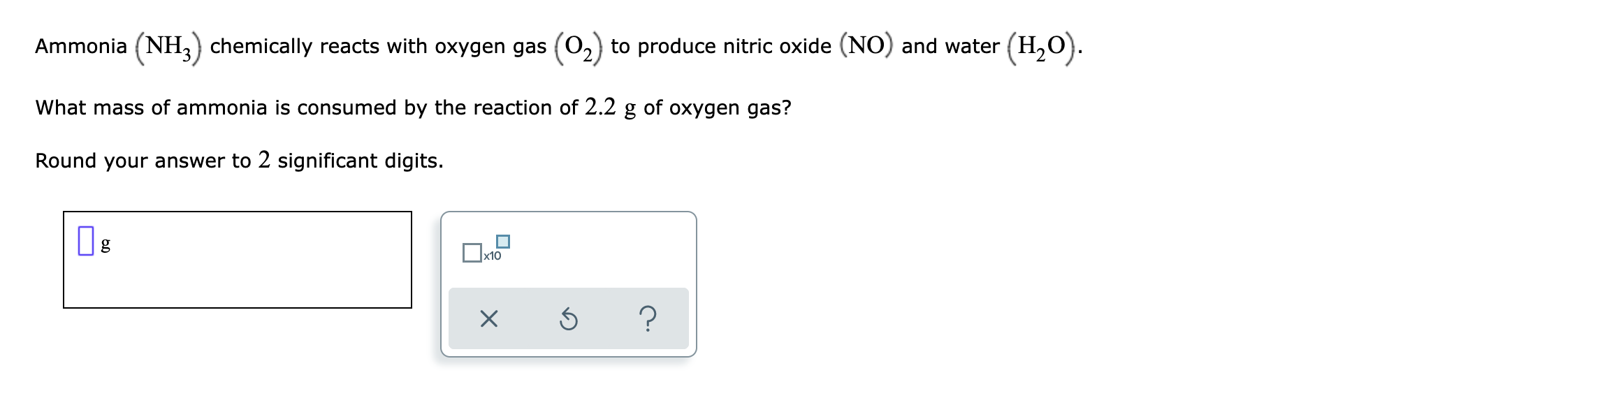1621x412 pixels.
Task: Expand the answer entry palette panel
Action: coord(568,283)
